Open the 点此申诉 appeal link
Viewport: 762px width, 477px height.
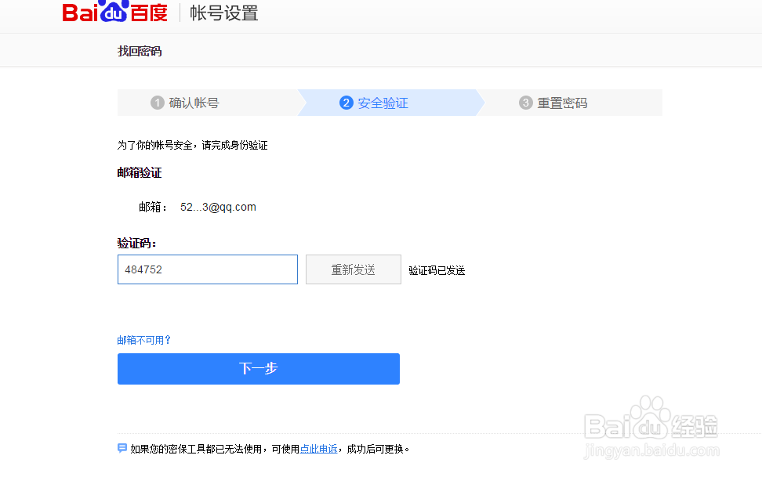319,449
